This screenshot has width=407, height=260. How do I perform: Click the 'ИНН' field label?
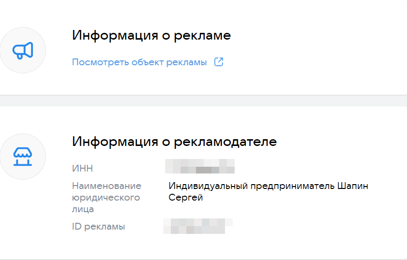[x=82, y=168]
